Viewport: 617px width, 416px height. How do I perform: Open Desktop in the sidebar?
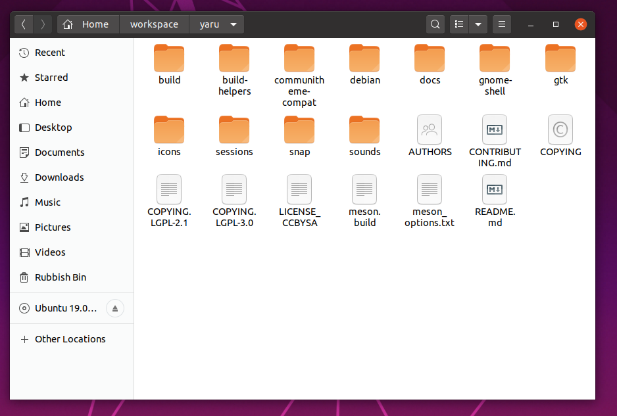[72, 127]
